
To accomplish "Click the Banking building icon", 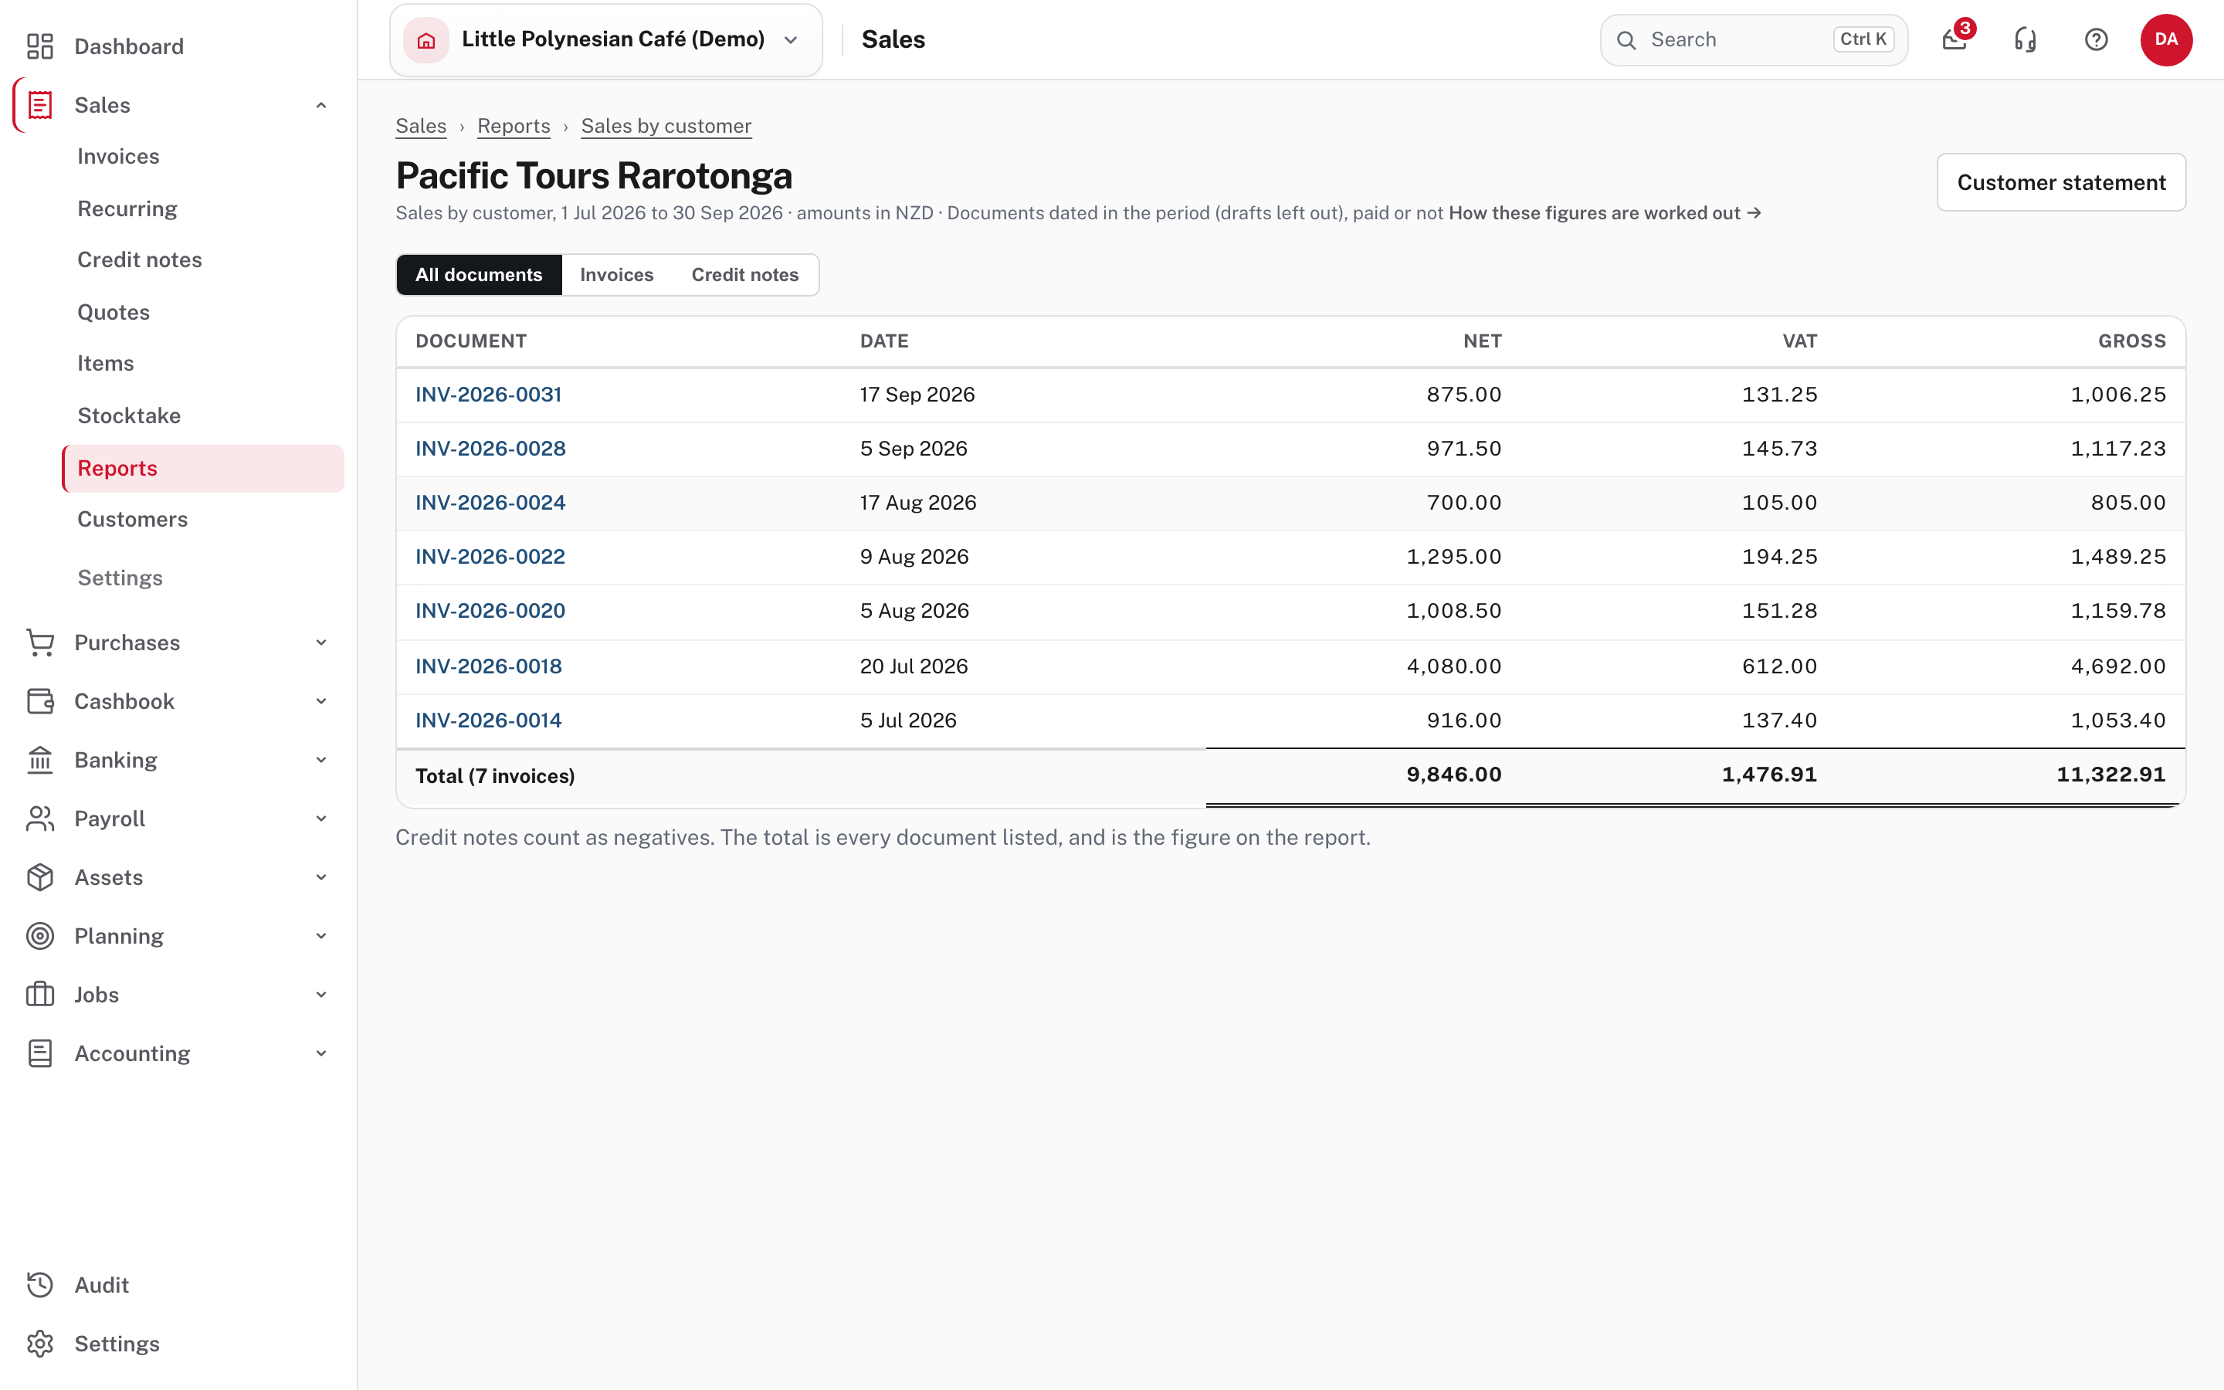I will pos(40,759).
